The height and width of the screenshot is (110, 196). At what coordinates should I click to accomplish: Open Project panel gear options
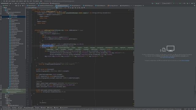(23, 5)
